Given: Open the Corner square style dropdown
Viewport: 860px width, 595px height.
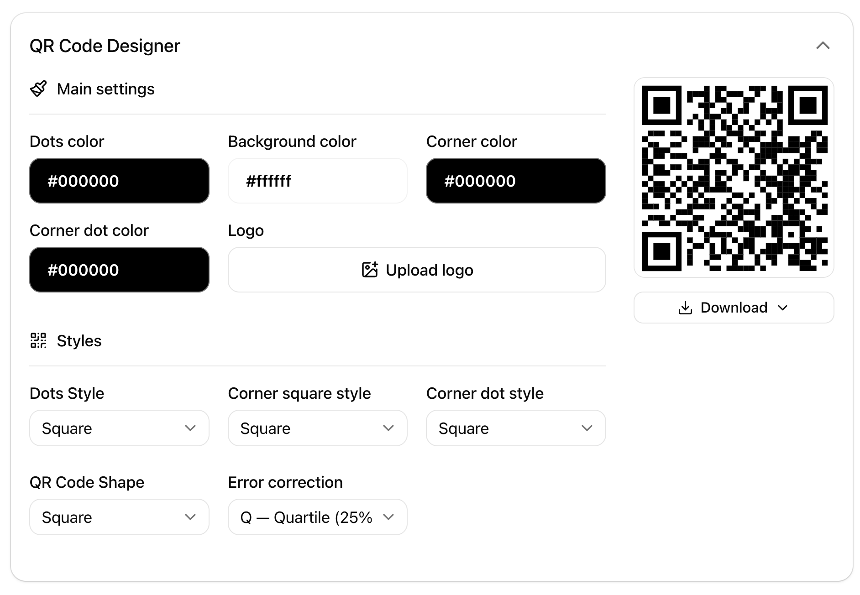Looking at the screenshot, I should click(318, 428).
